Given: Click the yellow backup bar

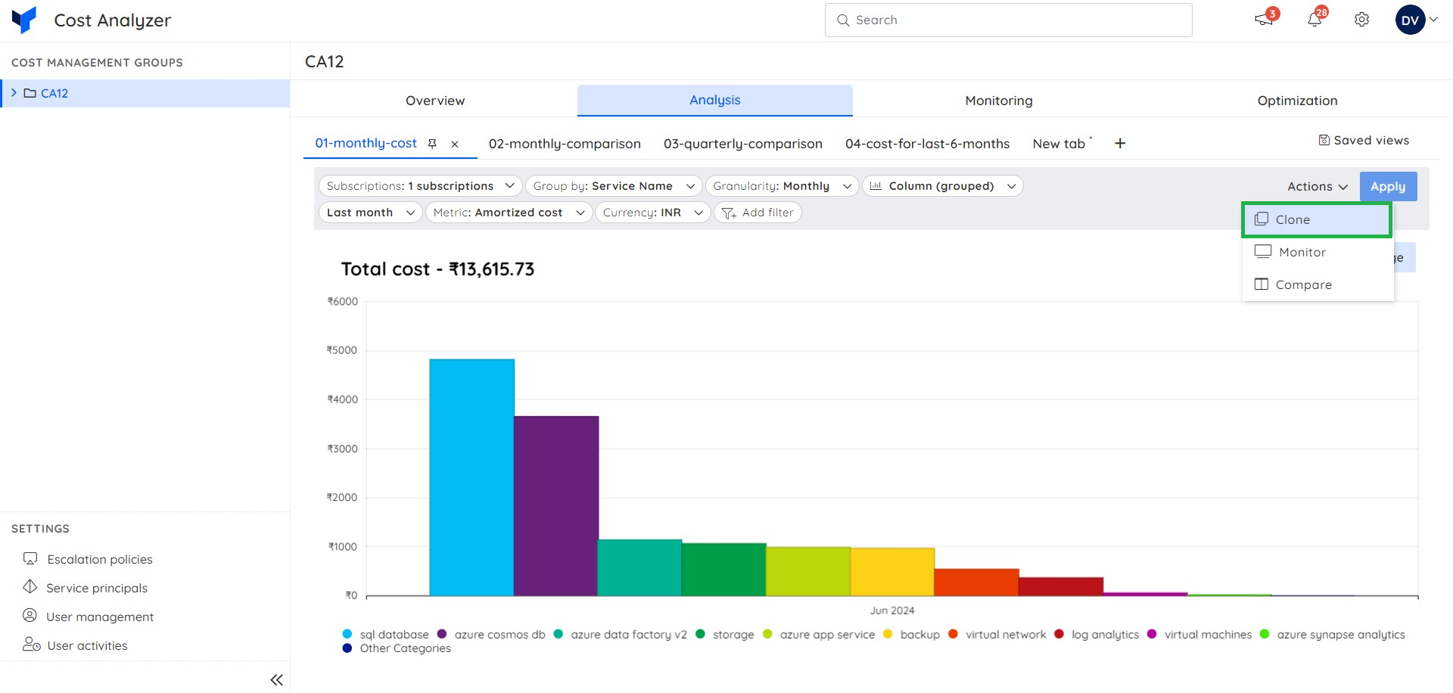Looking at the screenshot, I should coord(892,572).
